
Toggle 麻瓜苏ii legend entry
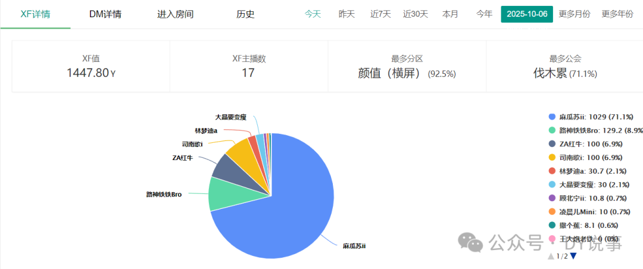tap(591, 117)
